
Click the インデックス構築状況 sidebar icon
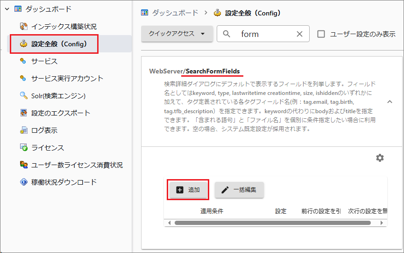tap(23, 27)
